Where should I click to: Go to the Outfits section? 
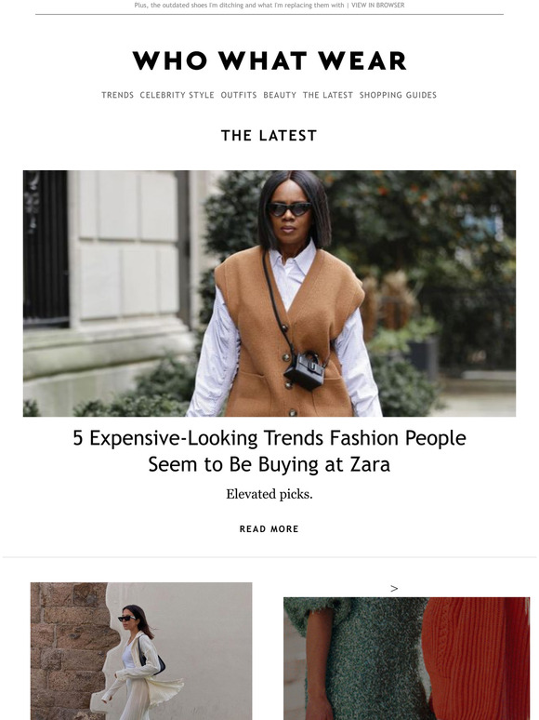(239, 95)
